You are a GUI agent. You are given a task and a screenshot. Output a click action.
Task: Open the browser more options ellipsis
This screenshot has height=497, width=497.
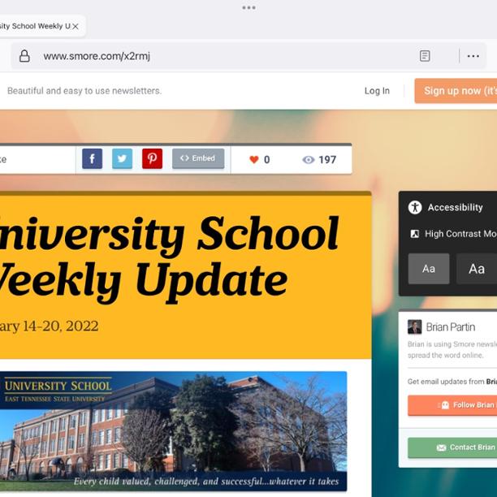pos(473,56)
